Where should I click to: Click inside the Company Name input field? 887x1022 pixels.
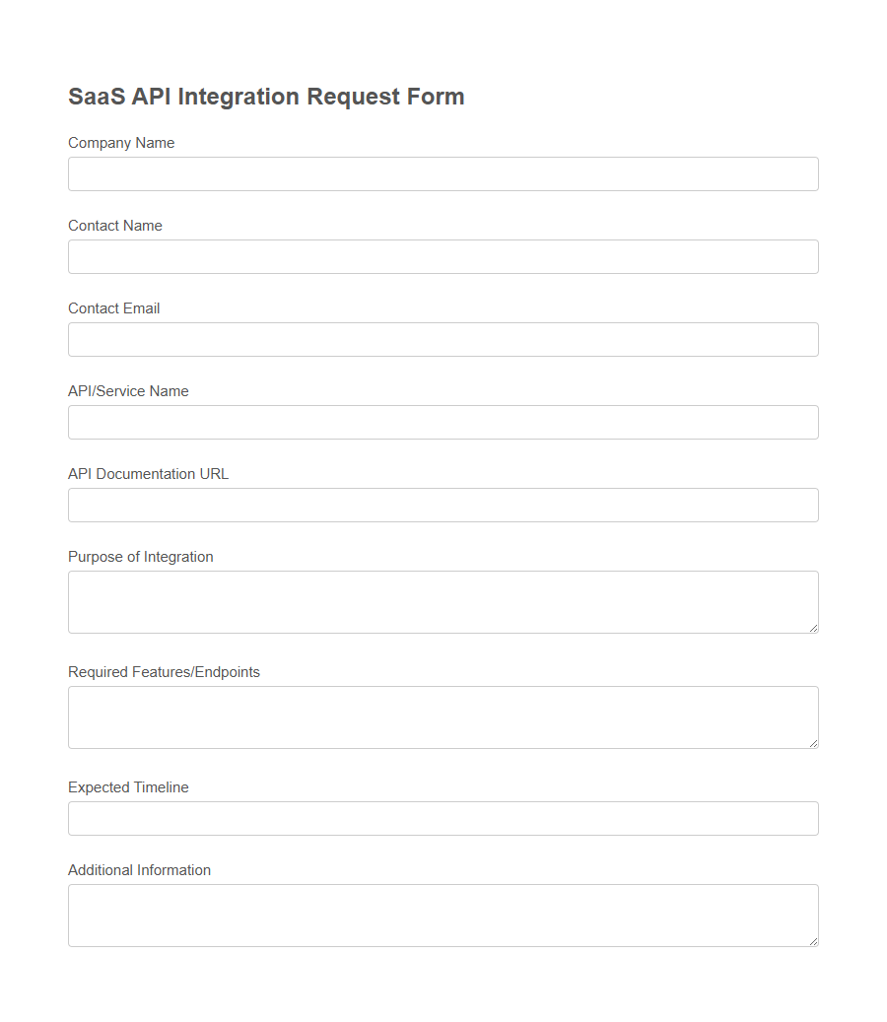pyautogui.click(x=443, y=173)
